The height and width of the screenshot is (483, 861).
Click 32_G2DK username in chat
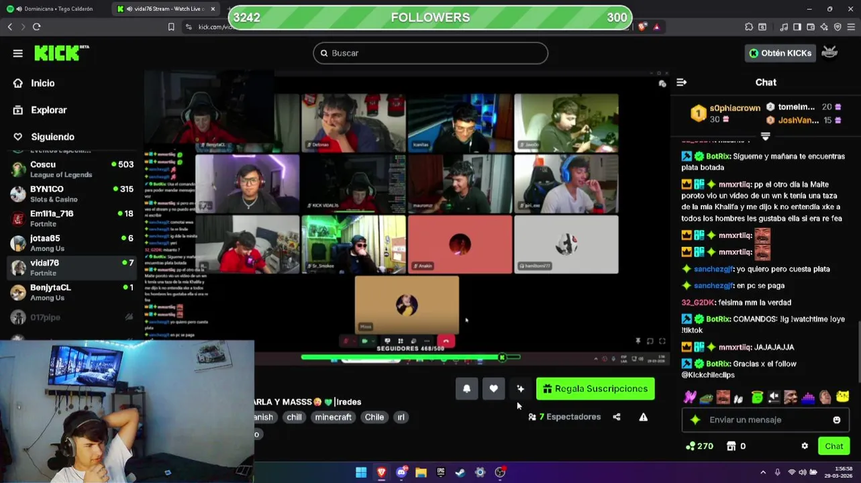697,303
